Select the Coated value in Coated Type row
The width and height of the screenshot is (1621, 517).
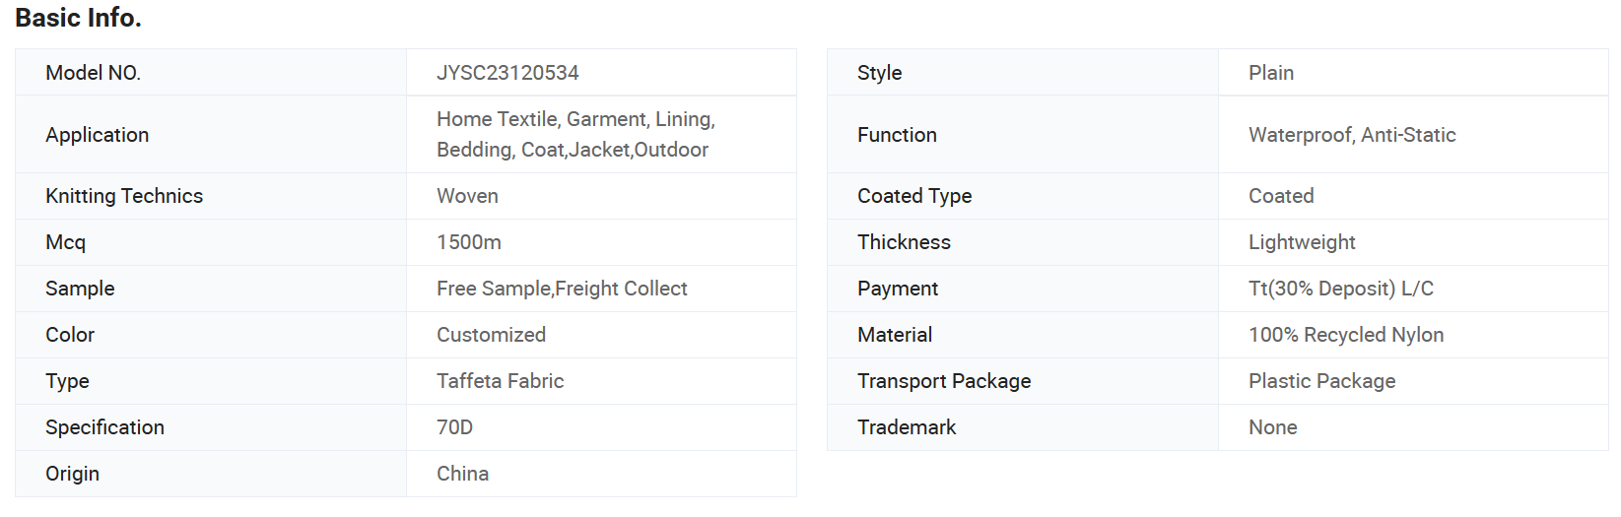coord(1281,196)
